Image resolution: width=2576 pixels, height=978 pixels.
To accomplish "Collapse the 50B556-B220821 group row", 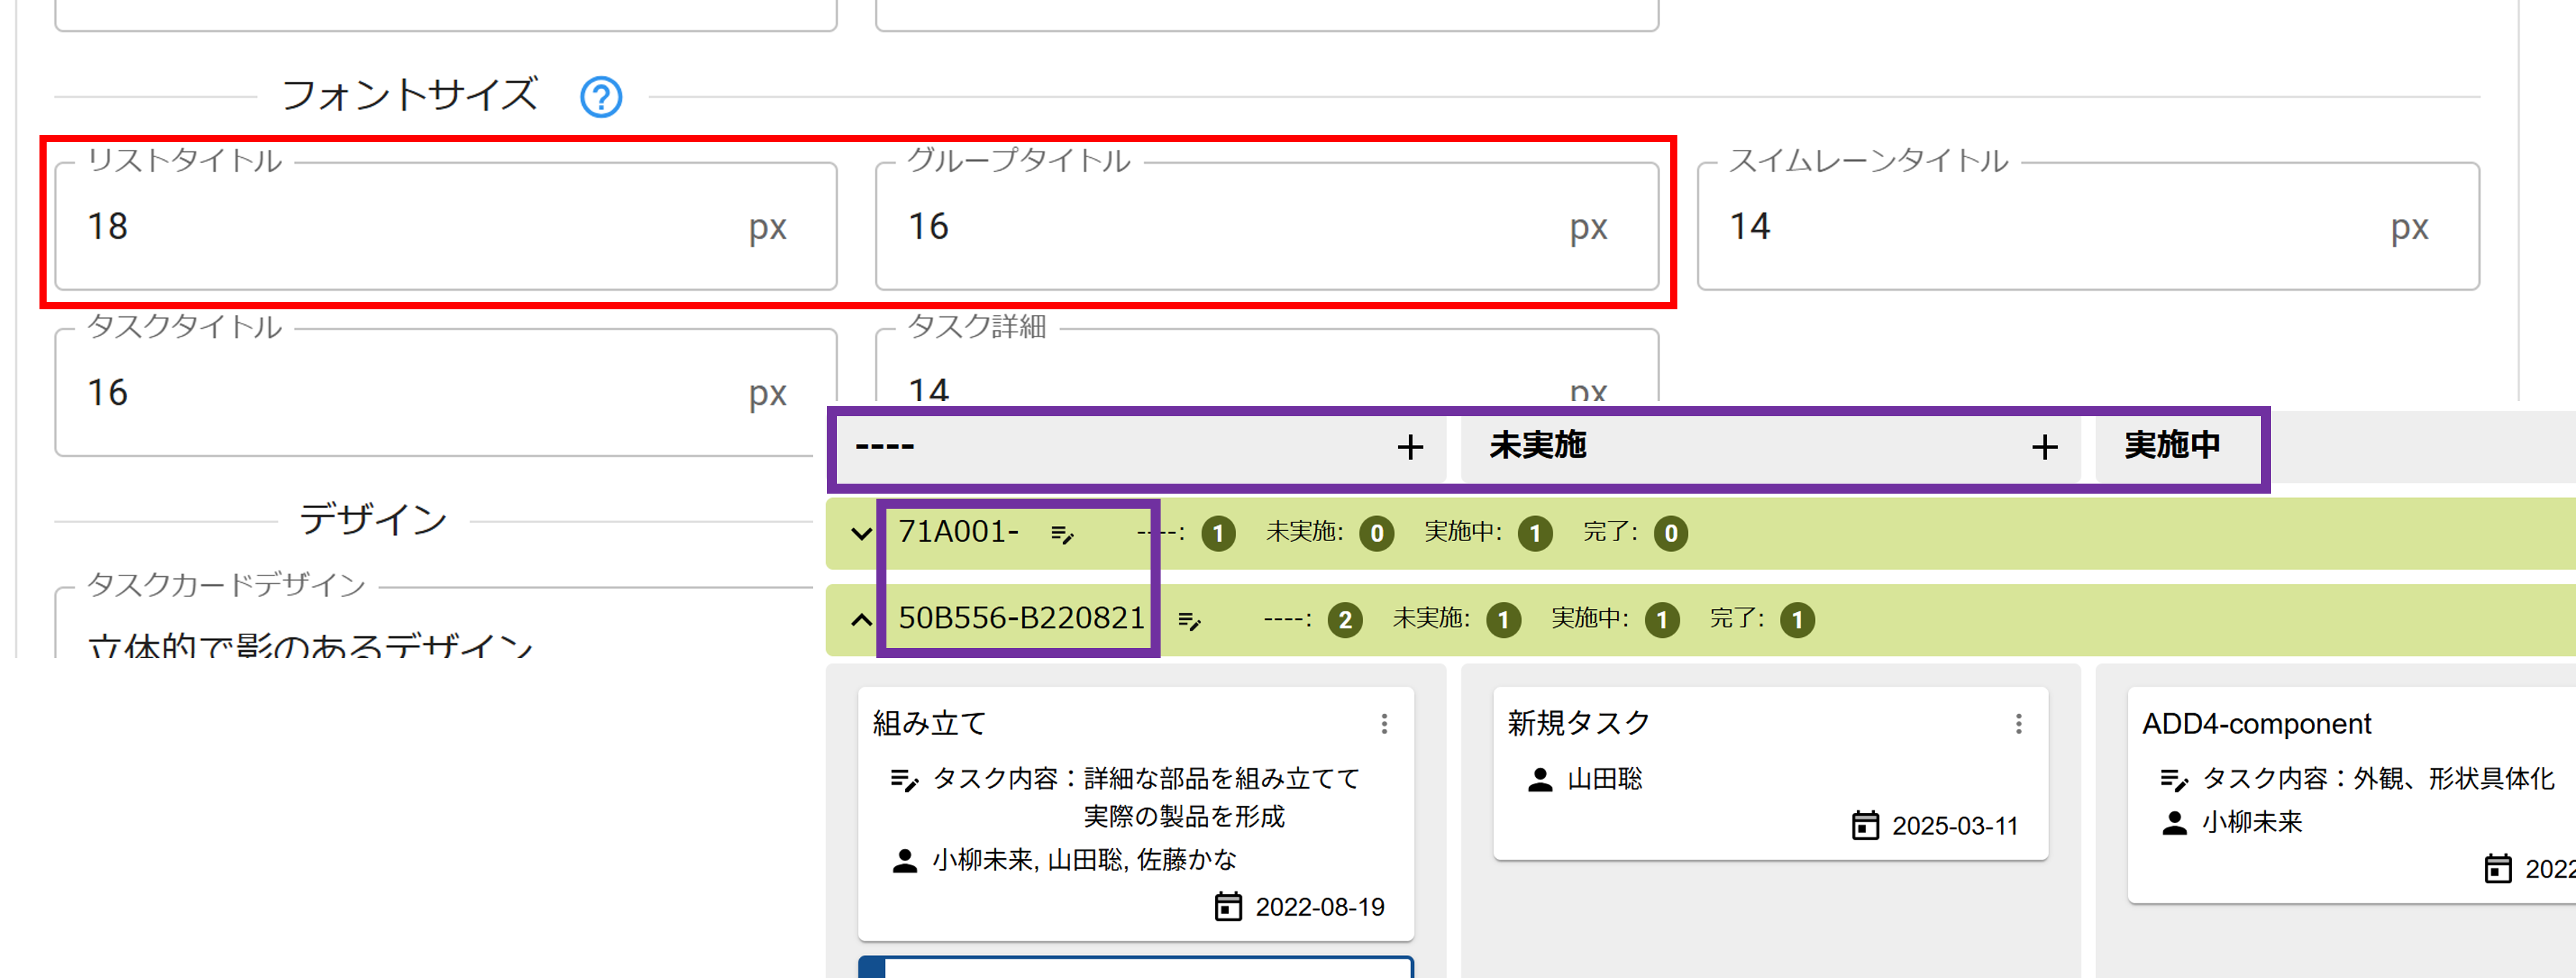I will point(861,620).
